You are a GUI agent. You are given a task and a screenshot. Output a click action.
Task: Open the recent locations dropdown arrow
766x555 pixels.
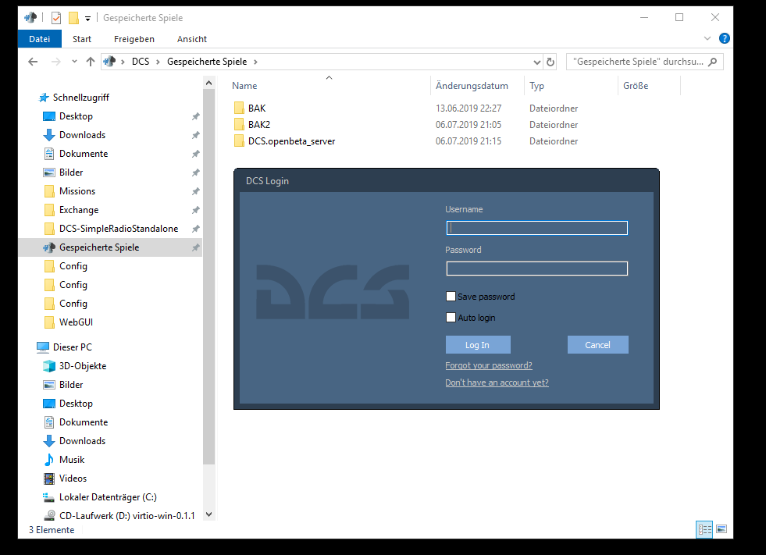tap(74, 62)
